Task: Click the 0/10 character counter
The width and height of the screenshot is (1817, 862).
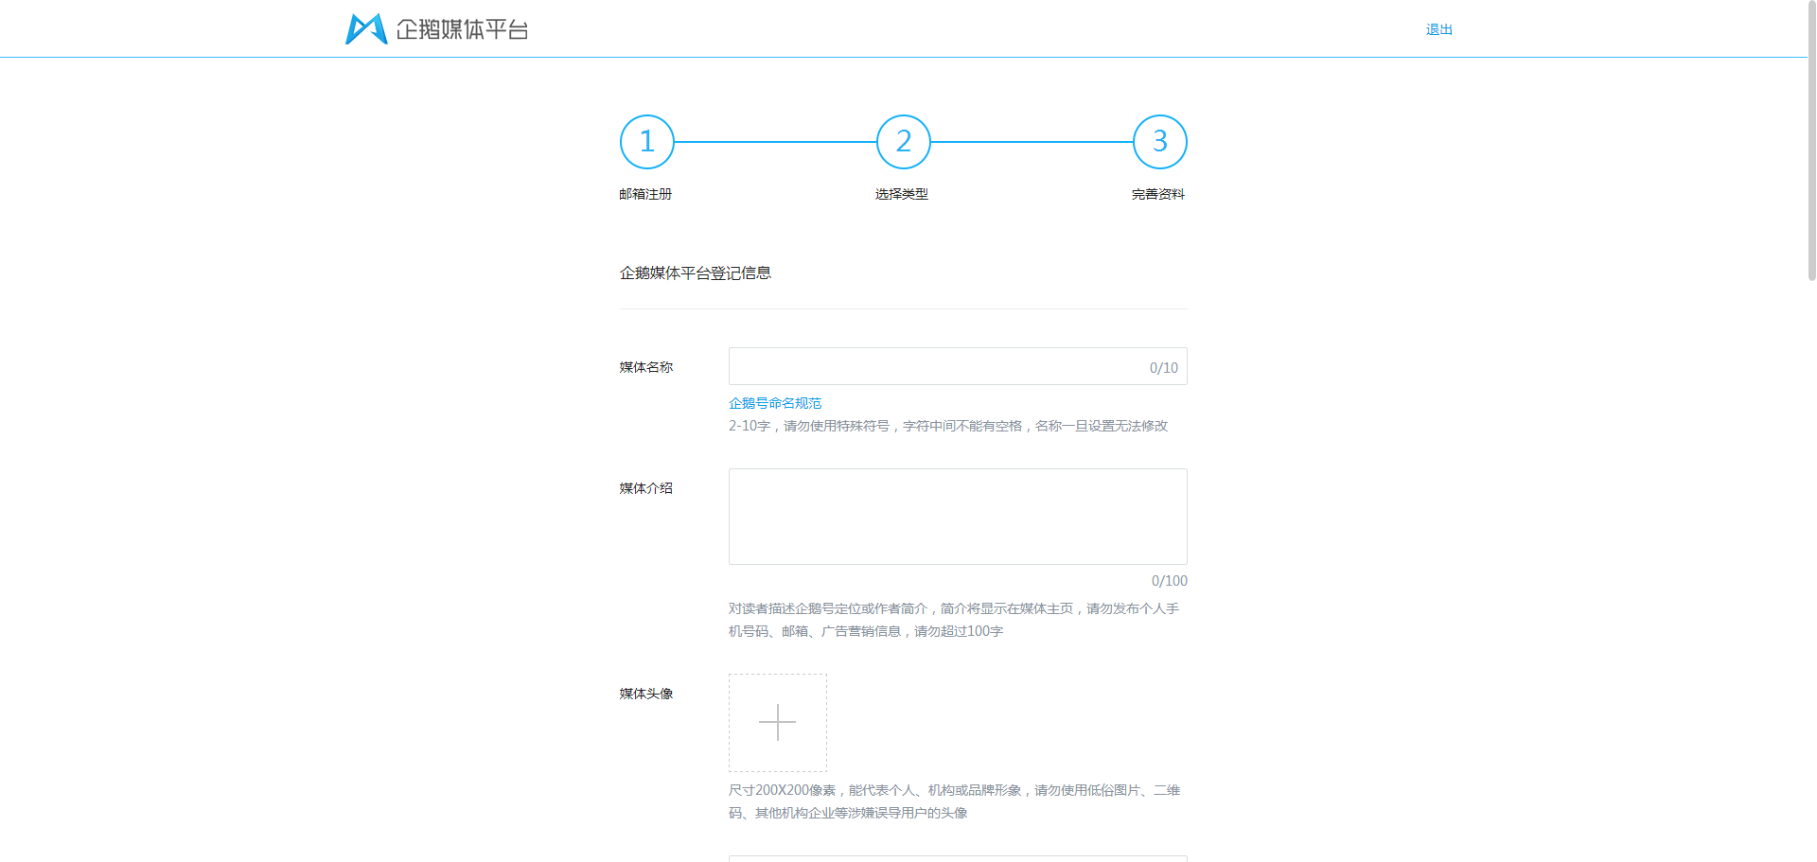Action: coord(1161,367)
